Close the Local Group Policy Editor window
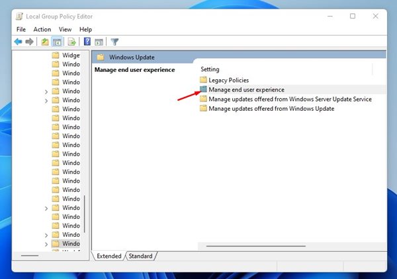This screenshot has width=397, height=279. click(x=375, y=16)
